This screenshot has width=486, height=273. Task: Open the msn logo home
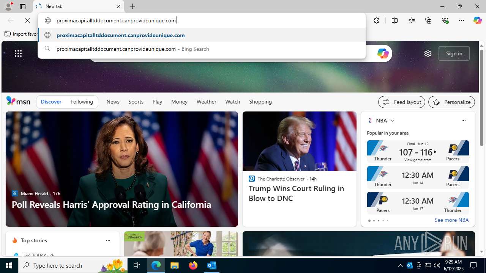[18, 101]
